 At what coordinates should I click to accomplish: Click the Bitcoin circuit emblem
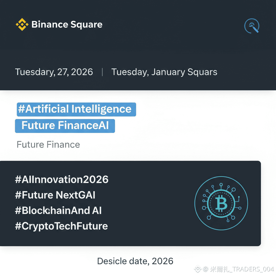click(221, 203)
